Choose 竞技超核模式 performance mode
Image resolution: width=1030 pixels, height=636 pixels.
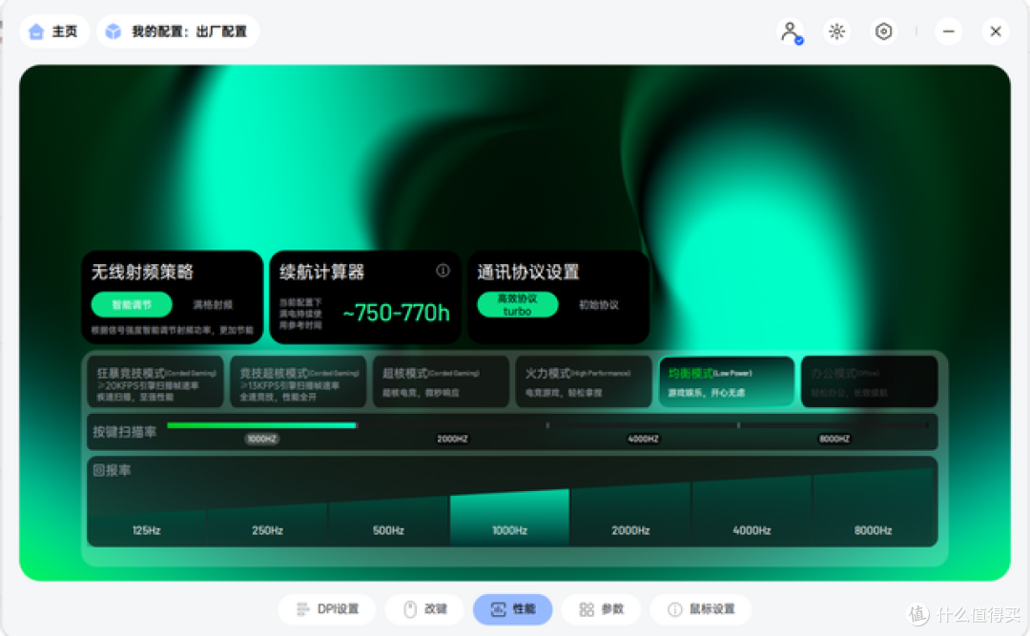299,381
